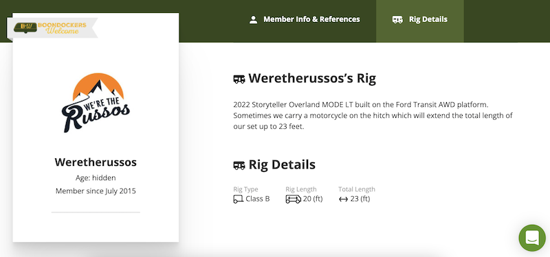Screen dimensions: 550x257
Task: Click the 'Rig Type' label
Action: (x=245, y=189)
